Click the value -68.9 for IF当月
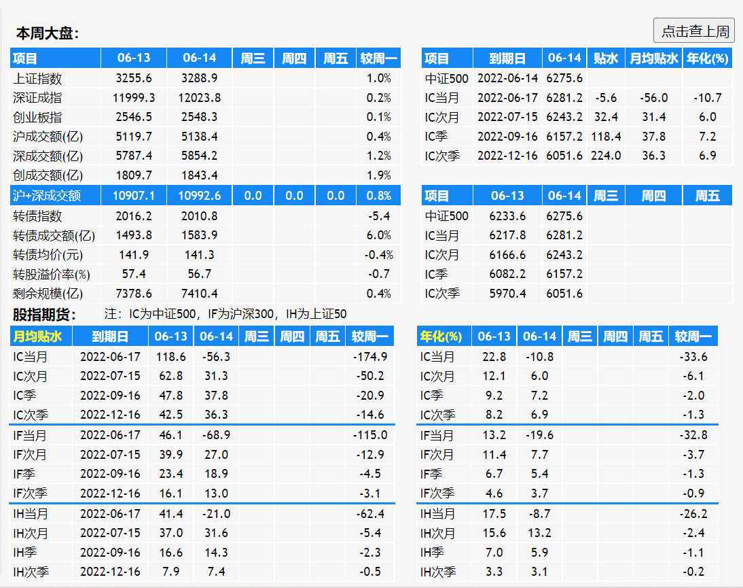The height and width of the screenshot is (588, 743). click(x=216, y=435)
